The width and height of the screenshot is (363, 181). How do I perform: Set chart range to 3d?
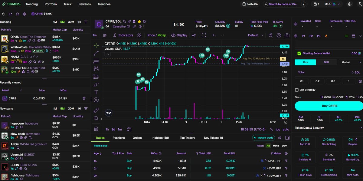click(113, 129)
